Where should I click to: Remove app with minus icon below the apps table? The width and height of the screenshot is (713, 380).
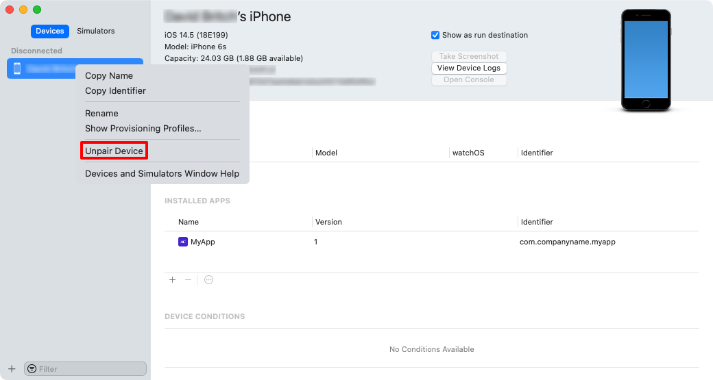pos(188,279)
